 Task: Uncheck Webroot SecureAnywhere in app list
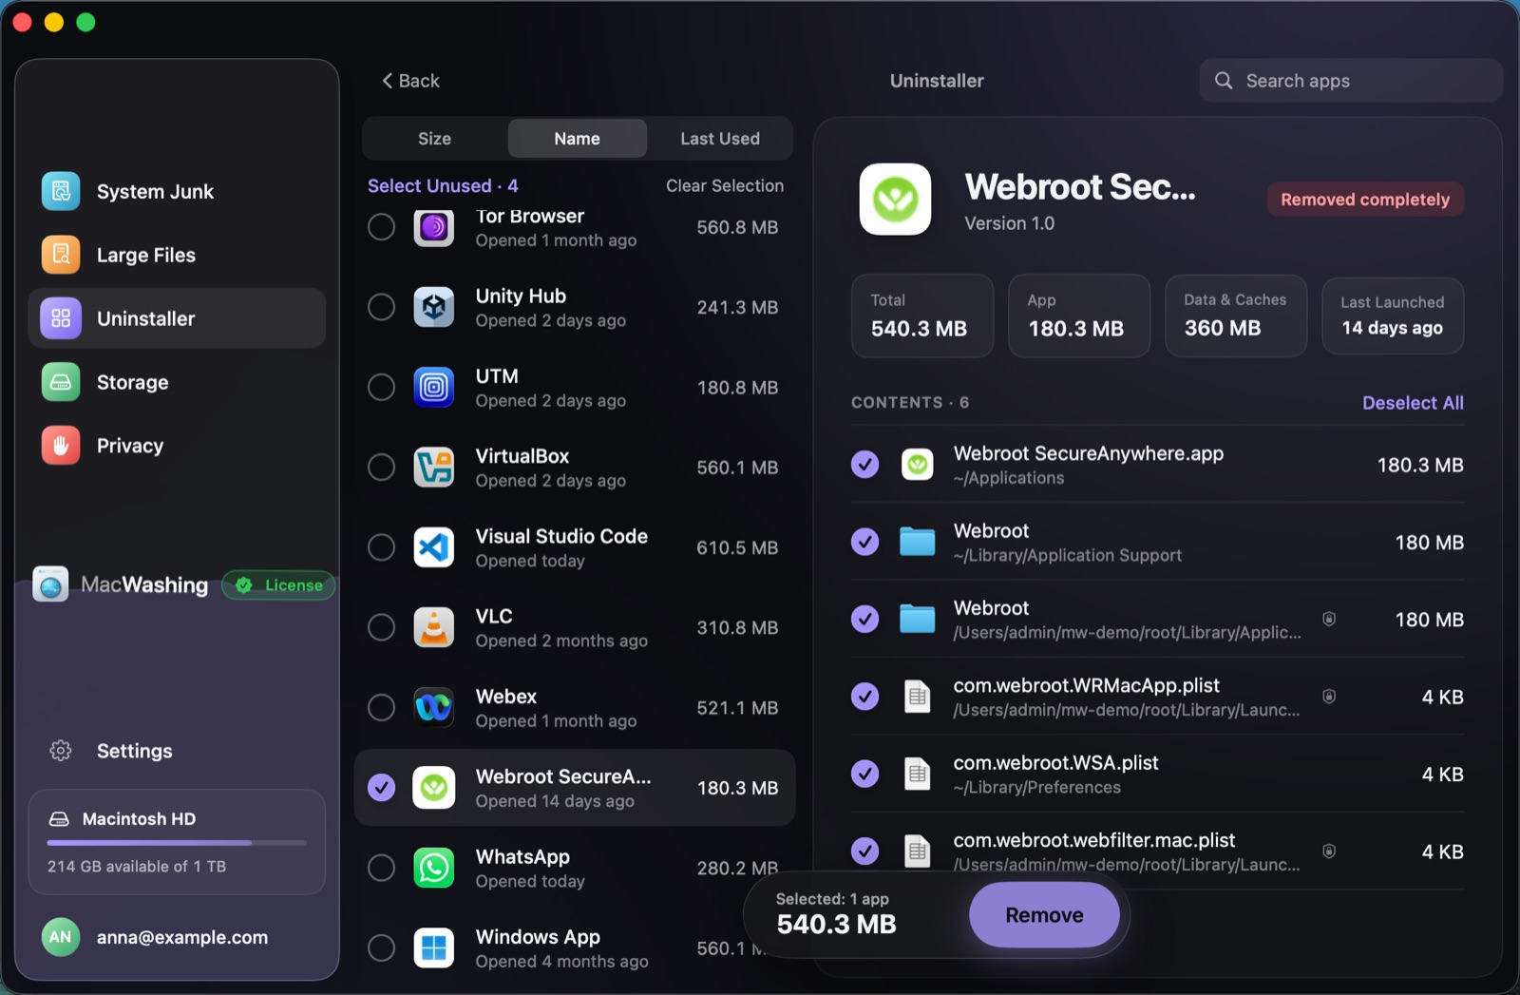point(381,788)
